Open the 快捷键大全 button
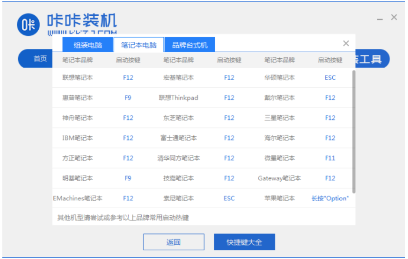408x259 pixels. tap(244, 242)
